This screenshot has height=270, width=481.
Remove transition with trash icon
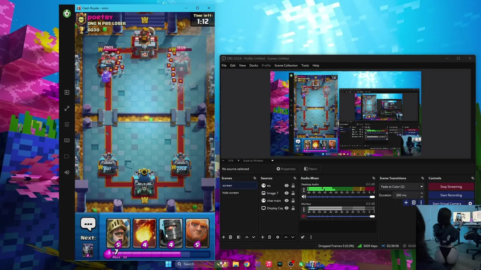(x=414, y=202)
